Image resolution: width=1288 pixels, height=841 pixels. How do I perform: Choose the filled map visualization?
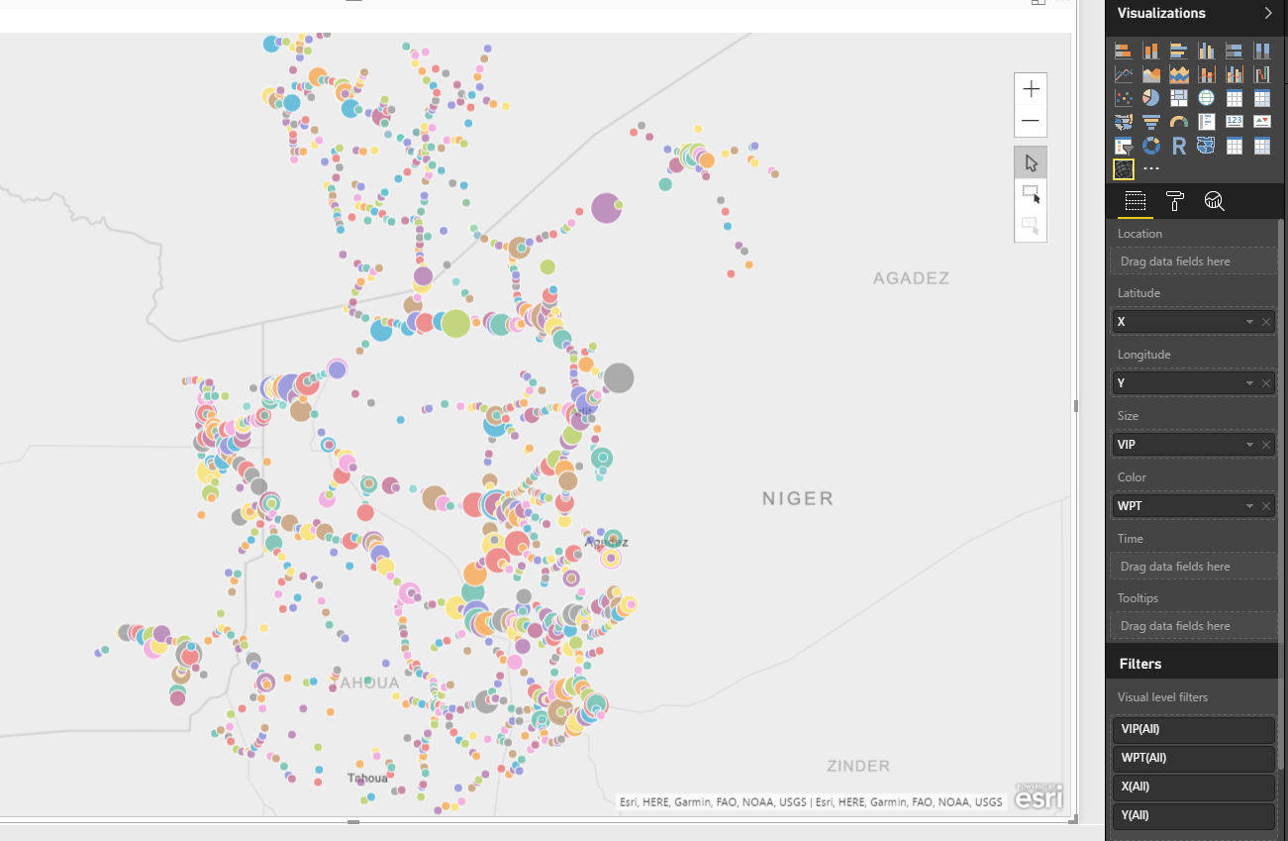pos(1123,122)
